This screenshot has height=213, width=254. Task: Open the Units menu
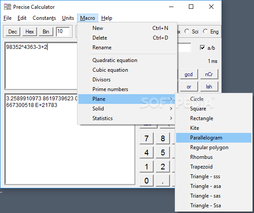point(68,18)
